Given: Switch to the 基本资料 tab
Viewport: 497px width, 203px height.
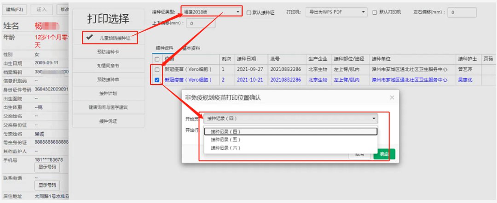Looking at the screenshot, I should (x=191, y=48).
